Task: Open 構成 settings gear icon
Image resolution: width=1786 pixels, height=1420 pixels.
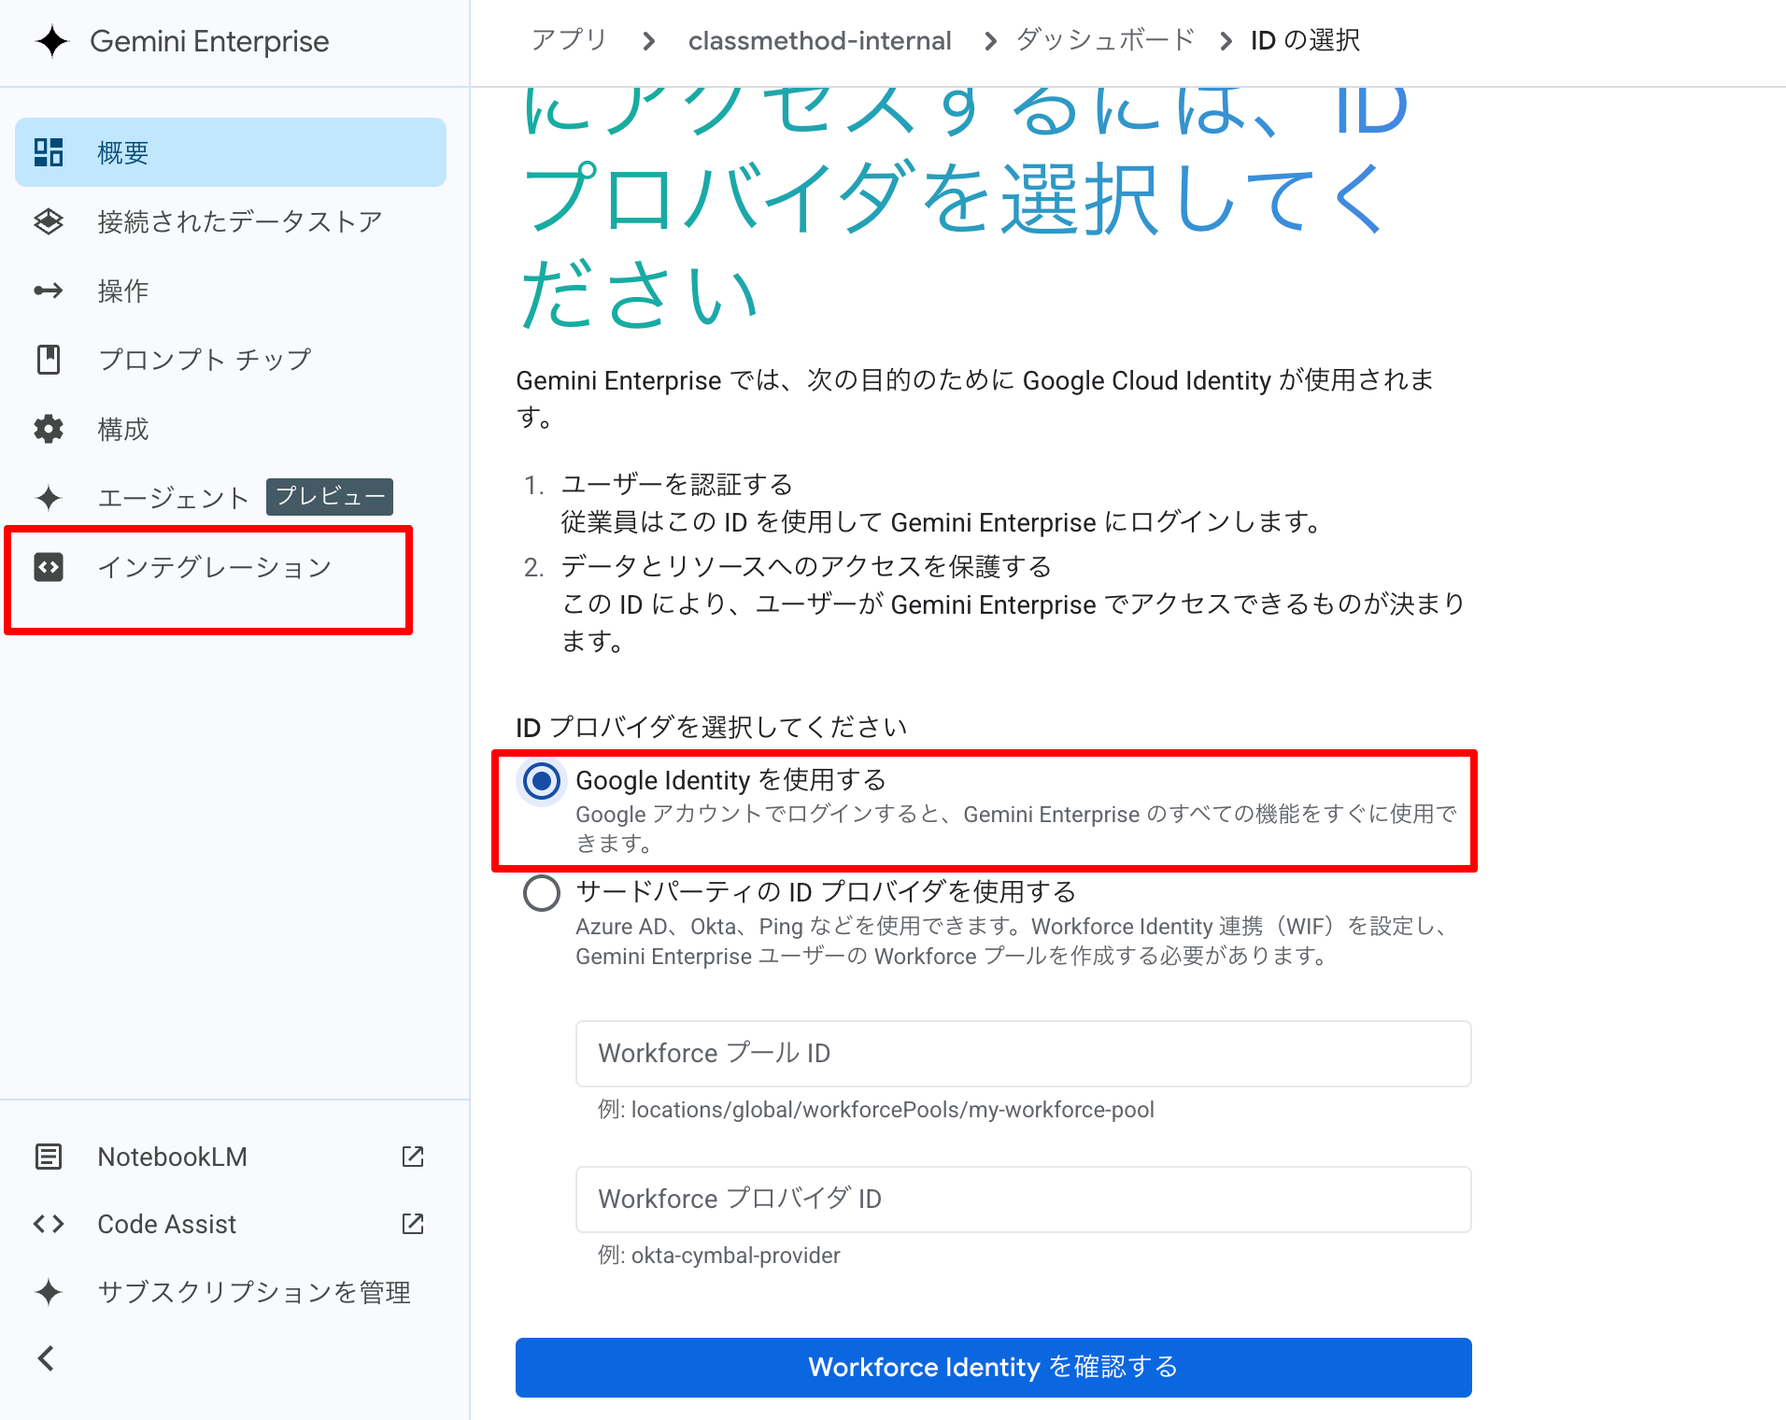Action: tap(49, 429)
